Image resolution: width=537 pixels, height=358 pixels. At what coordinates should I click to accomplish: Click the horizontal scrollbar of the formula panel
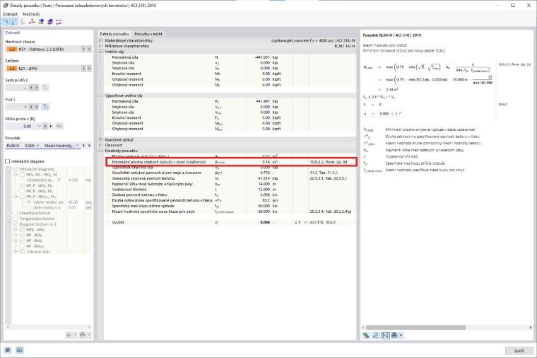point(415,327)
